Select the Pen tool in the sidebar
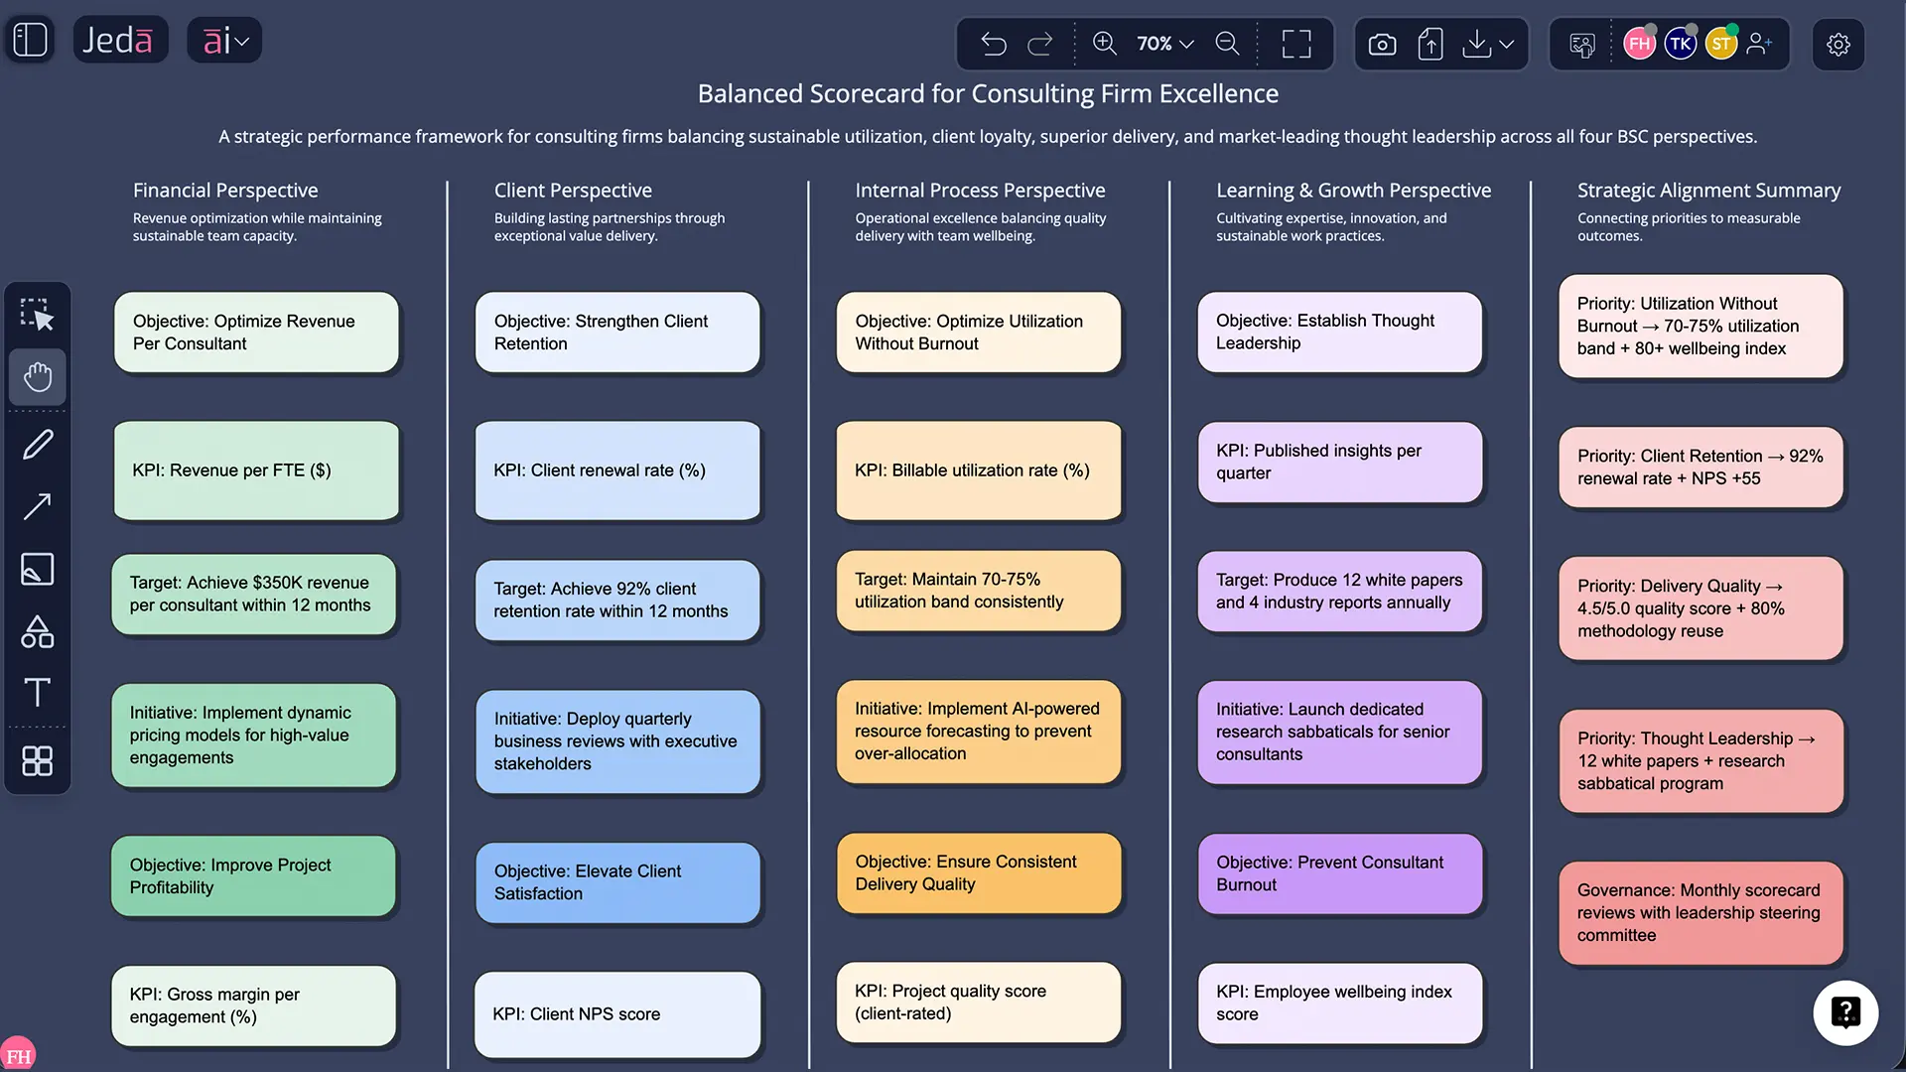1906x1072 pixels. 38,444
